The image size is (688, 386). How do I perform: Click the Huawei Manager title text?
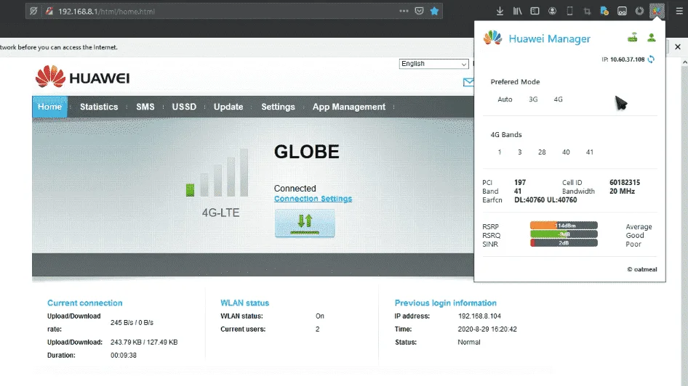pos(549,38)
